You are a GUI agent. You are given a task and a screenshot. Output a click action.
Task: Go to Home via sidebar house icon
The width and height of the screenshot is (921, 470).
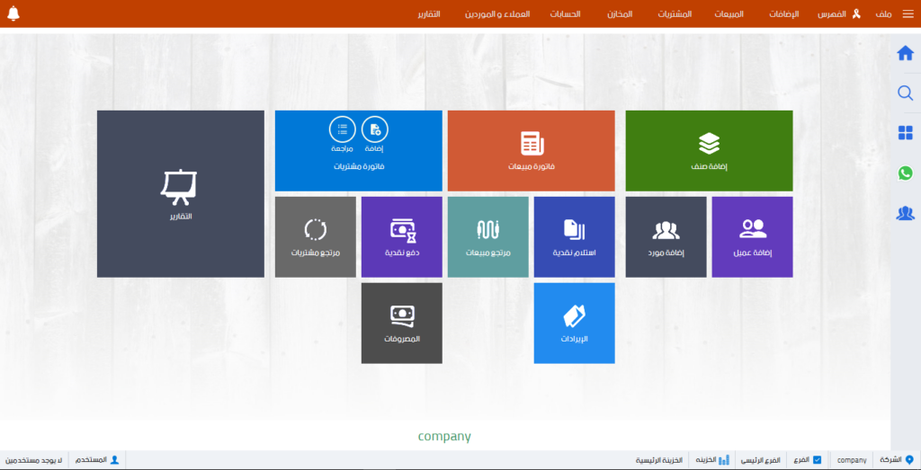tap(906, 53)
